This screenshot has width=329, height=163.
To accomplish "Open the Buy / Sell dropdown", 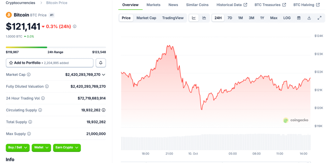I will 18,148.
